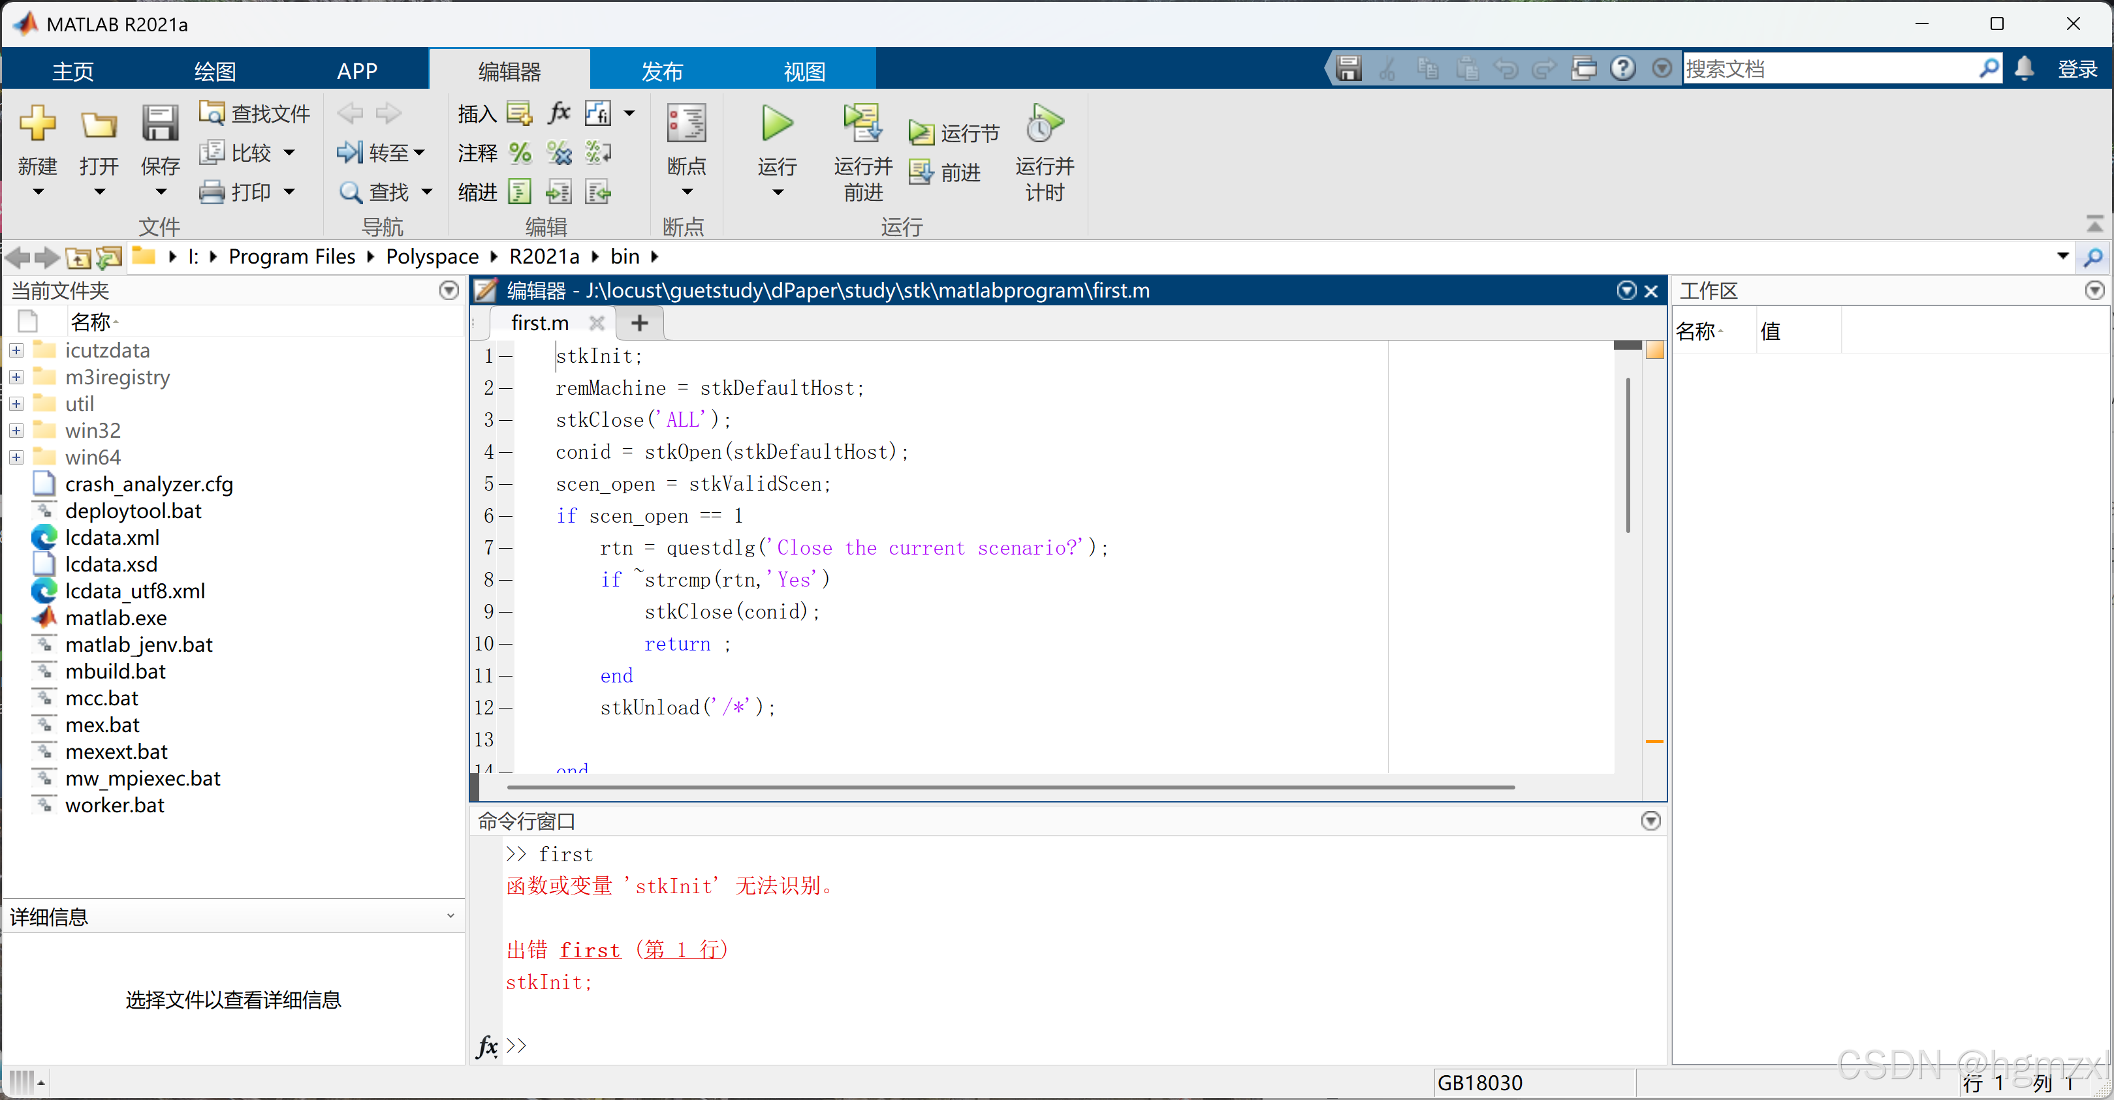Click the command prompt input line
Image resolution: width=2114 pixels, height=1100 pixels.
(x=1083, y=1045)
